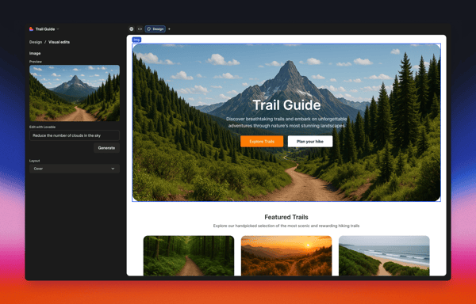This screenshot has height=304, width=476.
Task: Select the sunset trail card image
Action: (x=286, y=256)
